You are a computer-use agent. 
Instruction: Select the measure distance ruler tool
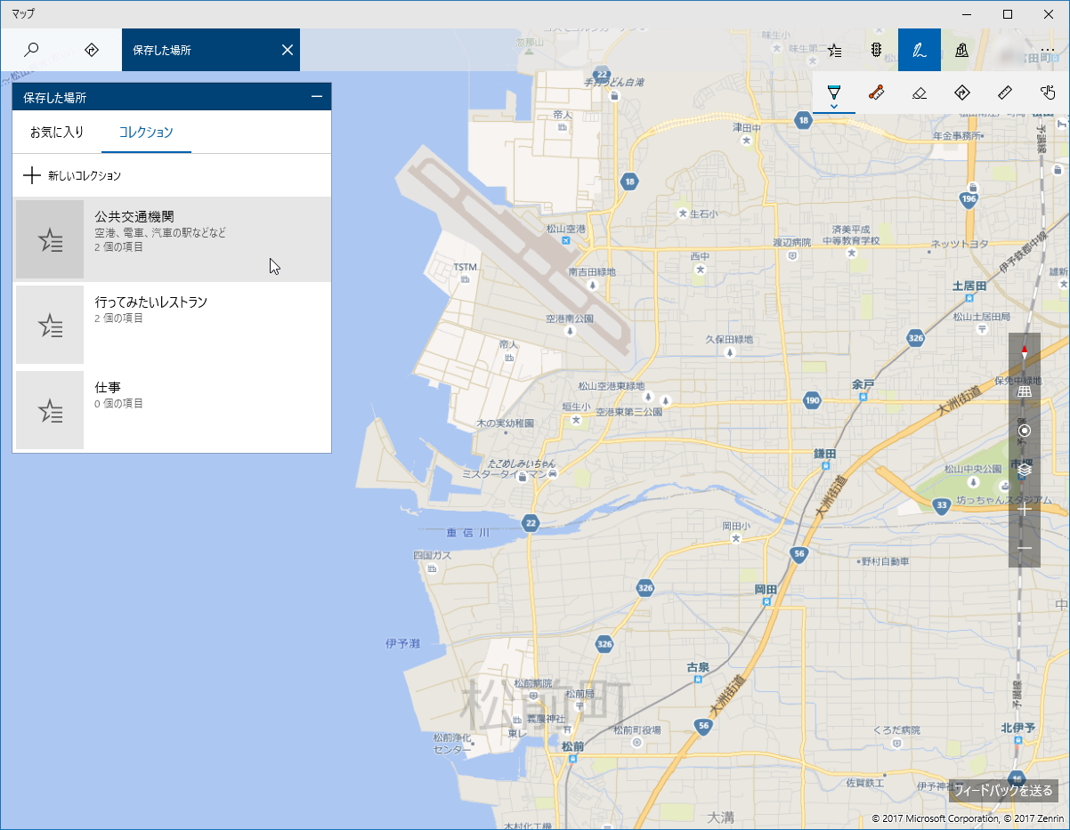pos(1005,93)
